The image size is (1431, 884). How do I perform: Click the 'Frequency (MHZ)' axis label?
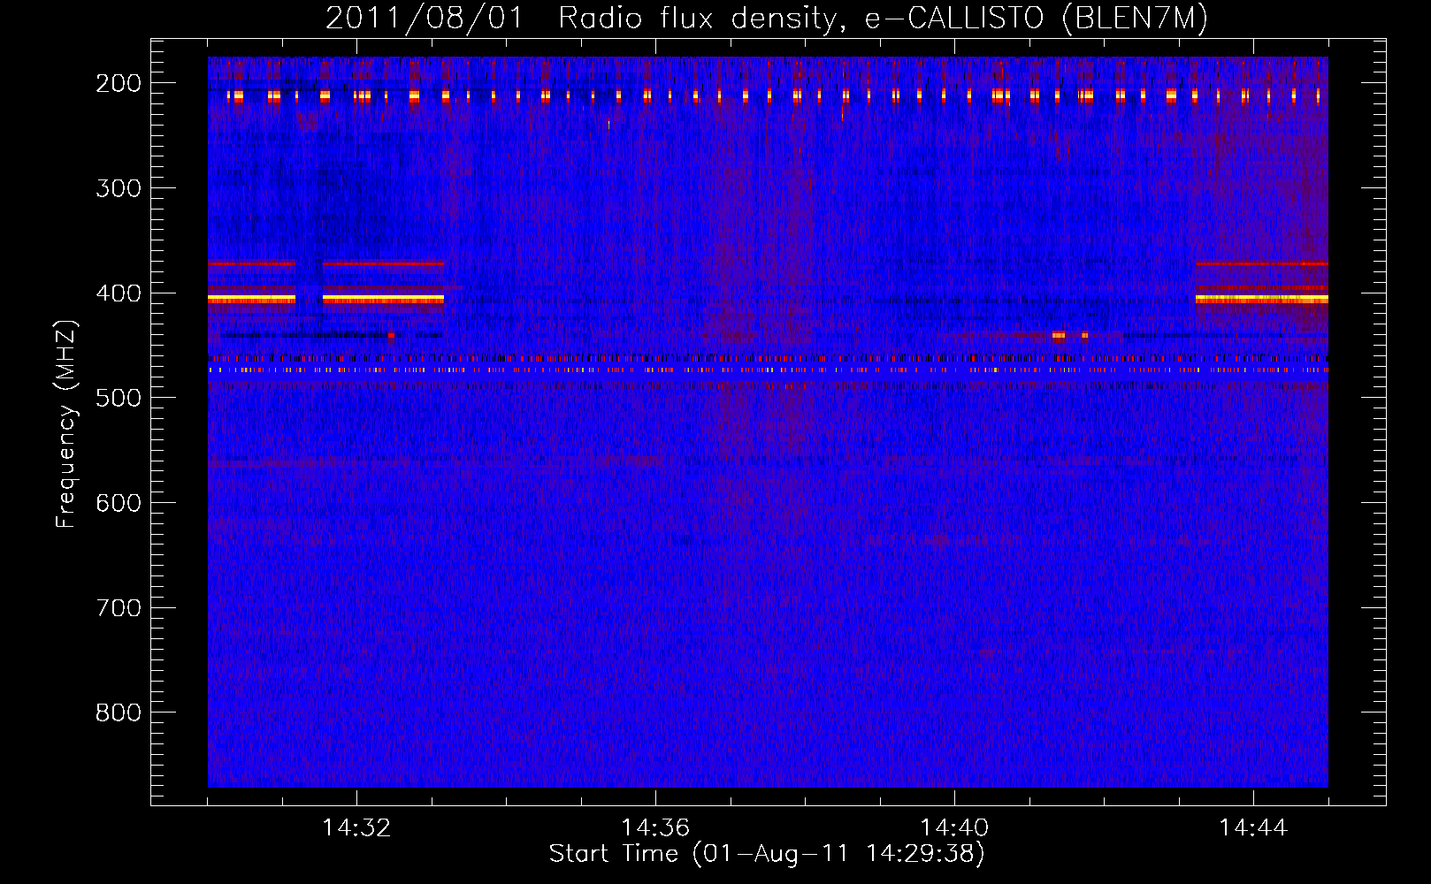point(66,423)
